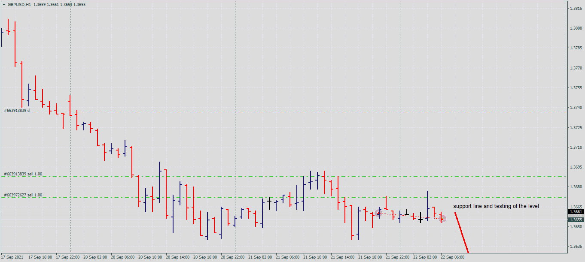
Task: Select the #663972627 sell 1.00 order label
Action: point(23,195)
